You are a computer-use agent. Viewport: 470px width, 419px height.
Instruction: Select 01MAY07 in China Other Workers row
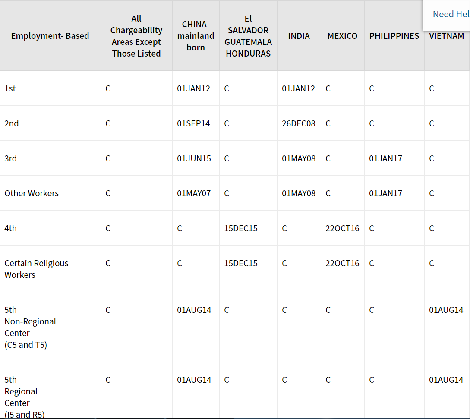(x=194, y=193)
